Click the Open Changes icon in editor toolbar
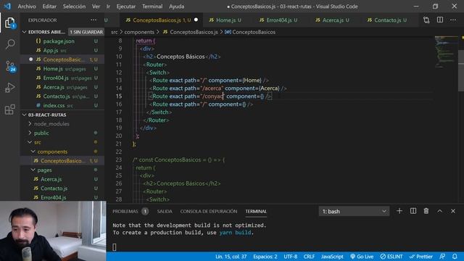 (426, 20)
